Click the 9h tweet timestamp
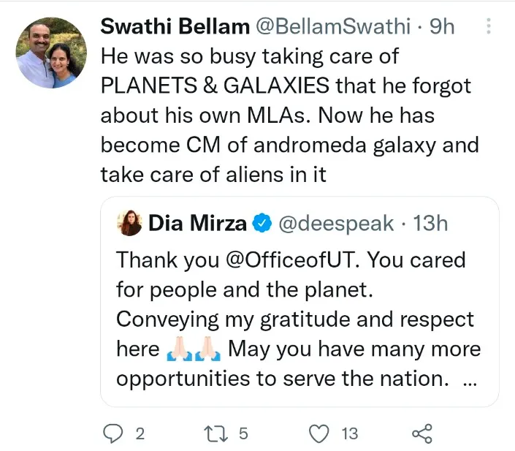515x451 pixels. point(442,26)
